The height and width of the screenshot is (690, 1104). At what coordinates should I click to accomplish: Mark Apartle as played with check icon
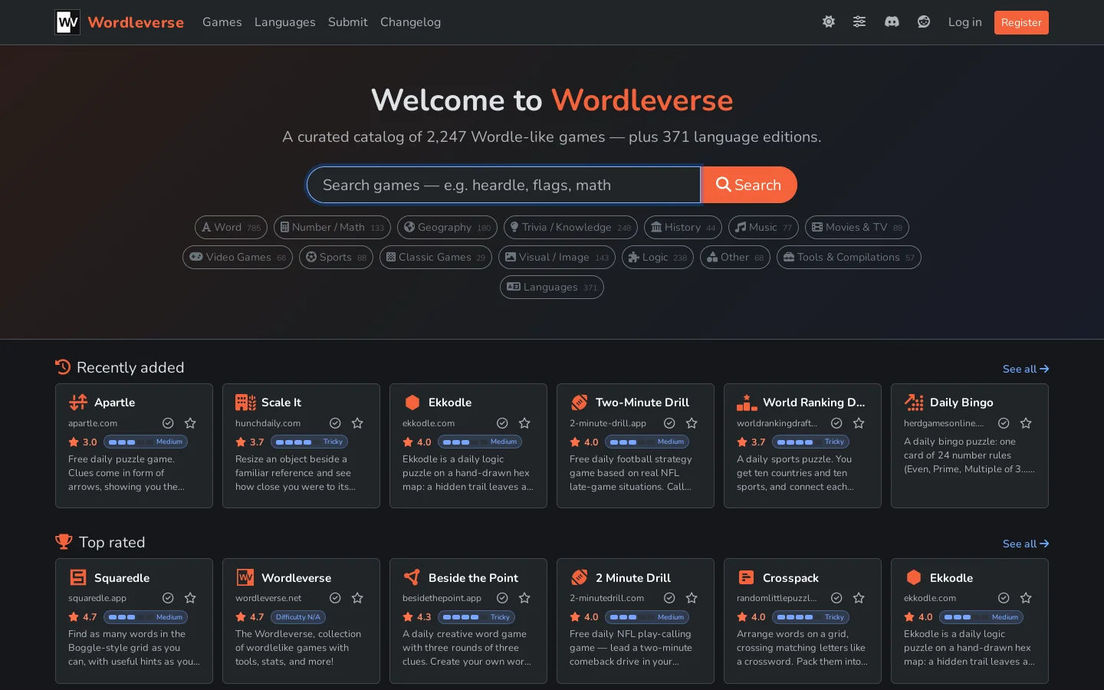point(168,423)
